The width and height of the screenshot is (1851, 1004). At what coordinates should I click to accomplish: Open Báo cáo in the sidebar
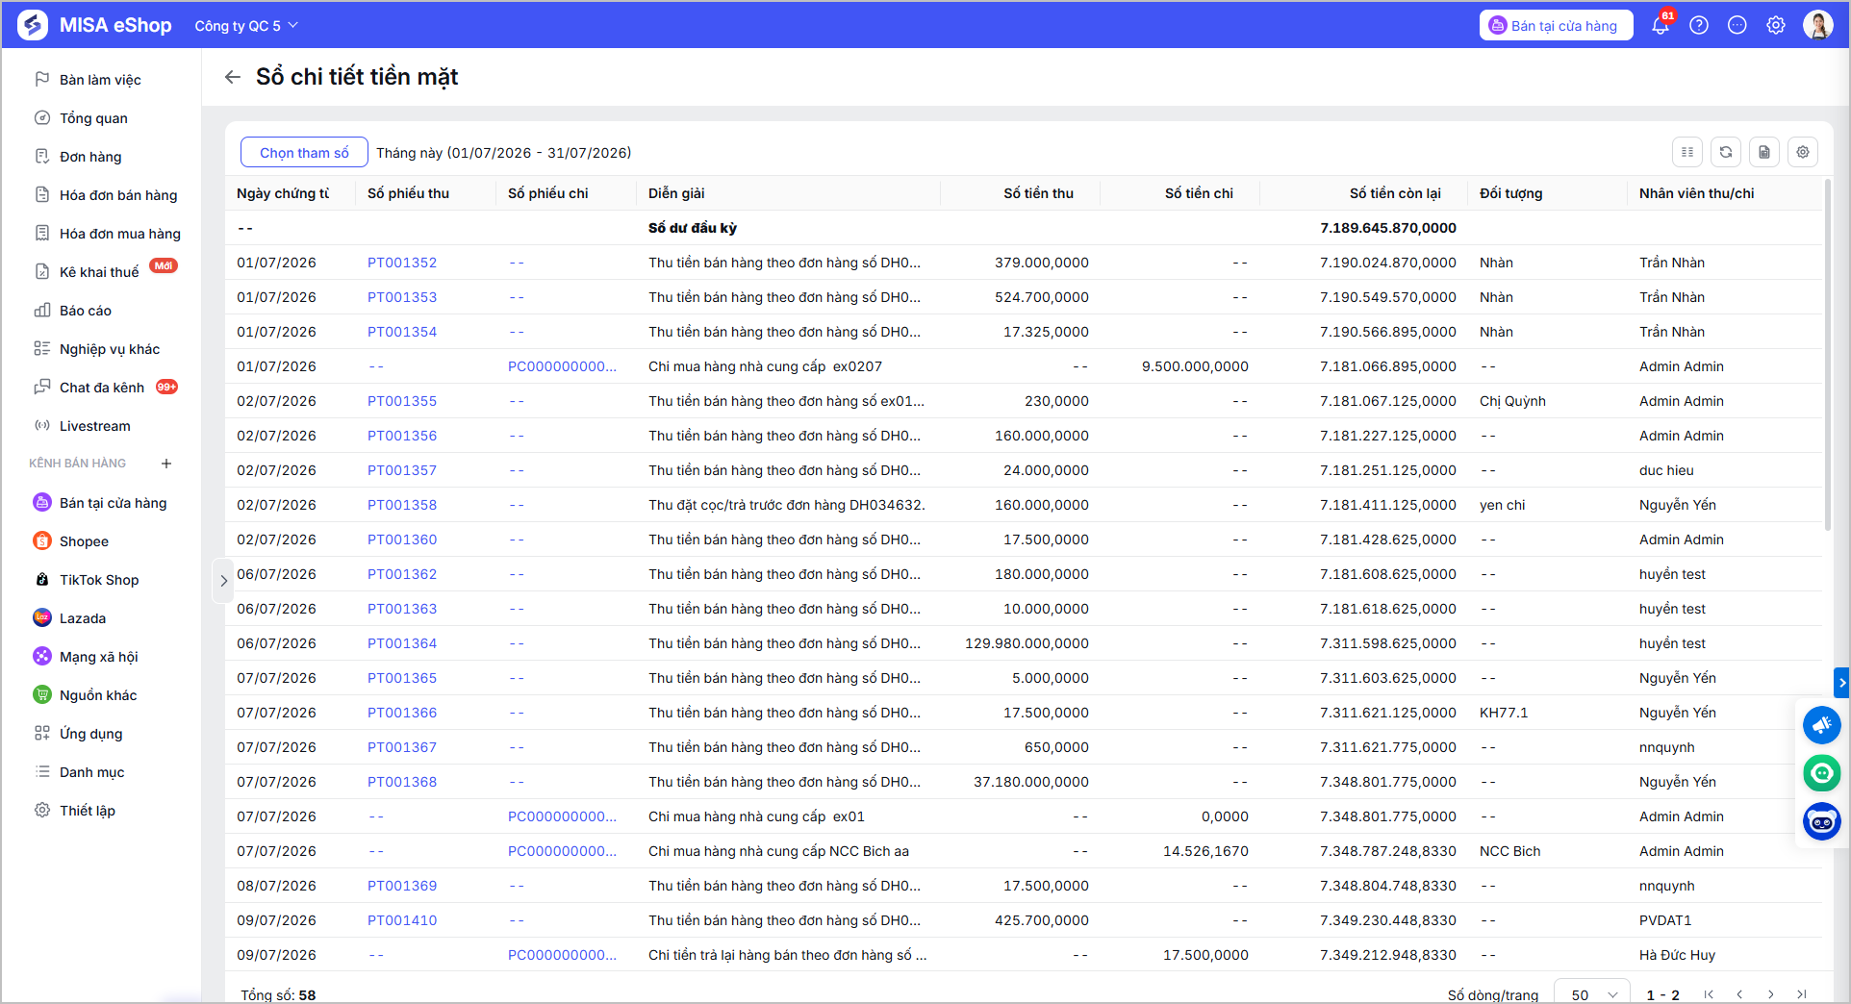[85, 311]
